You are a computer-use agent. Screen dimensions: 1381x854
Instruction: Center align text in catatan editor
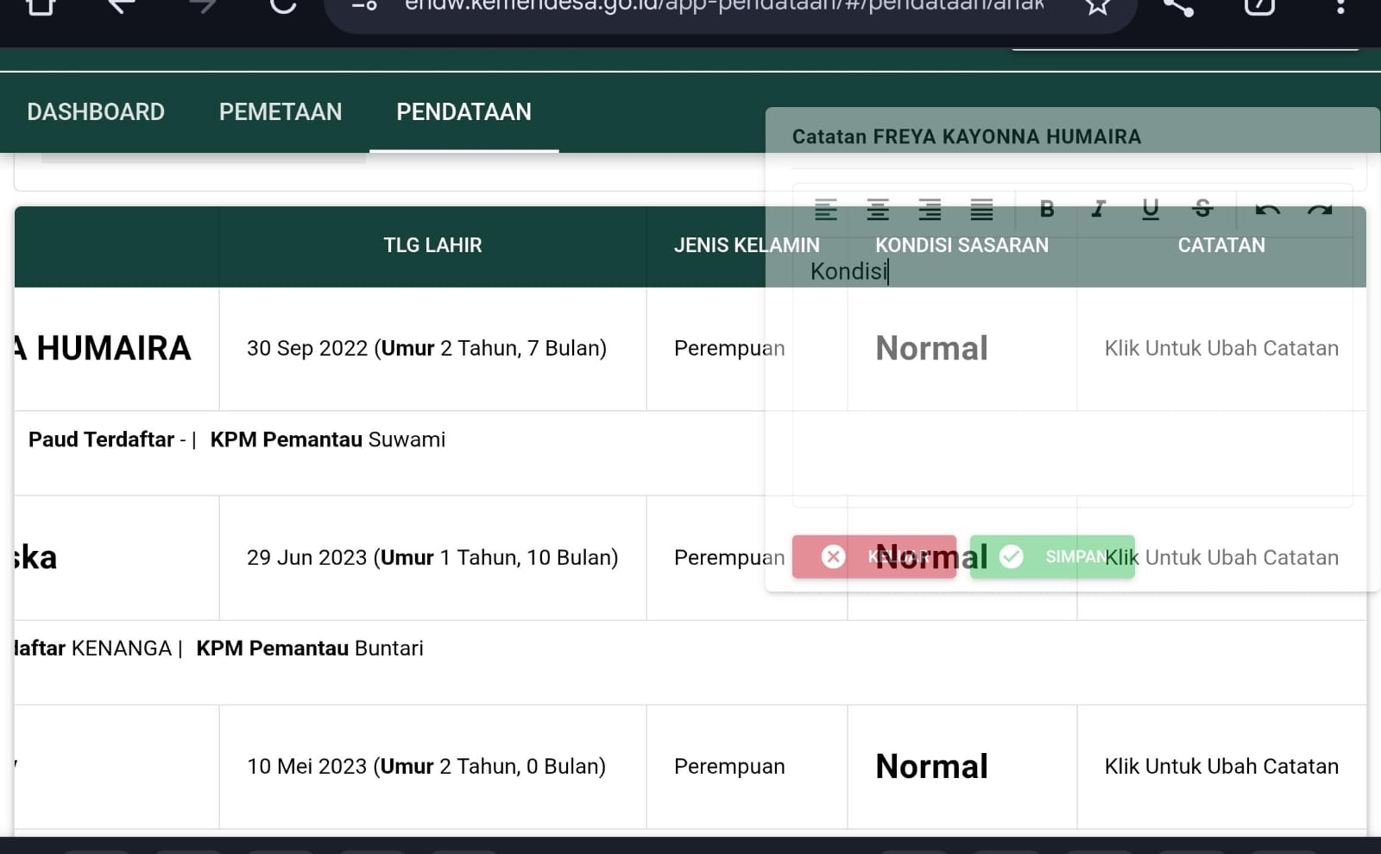pos(878,209)
